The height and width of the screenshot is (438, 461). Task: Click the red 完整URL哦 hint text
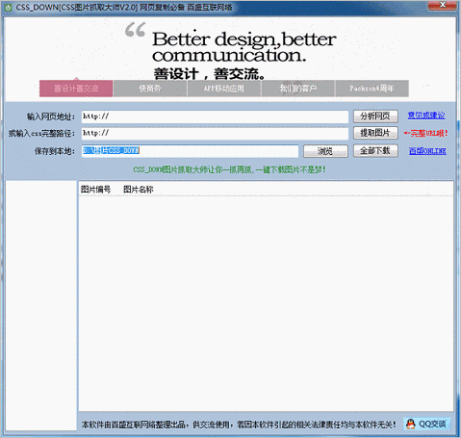click(x=425, y=133)
